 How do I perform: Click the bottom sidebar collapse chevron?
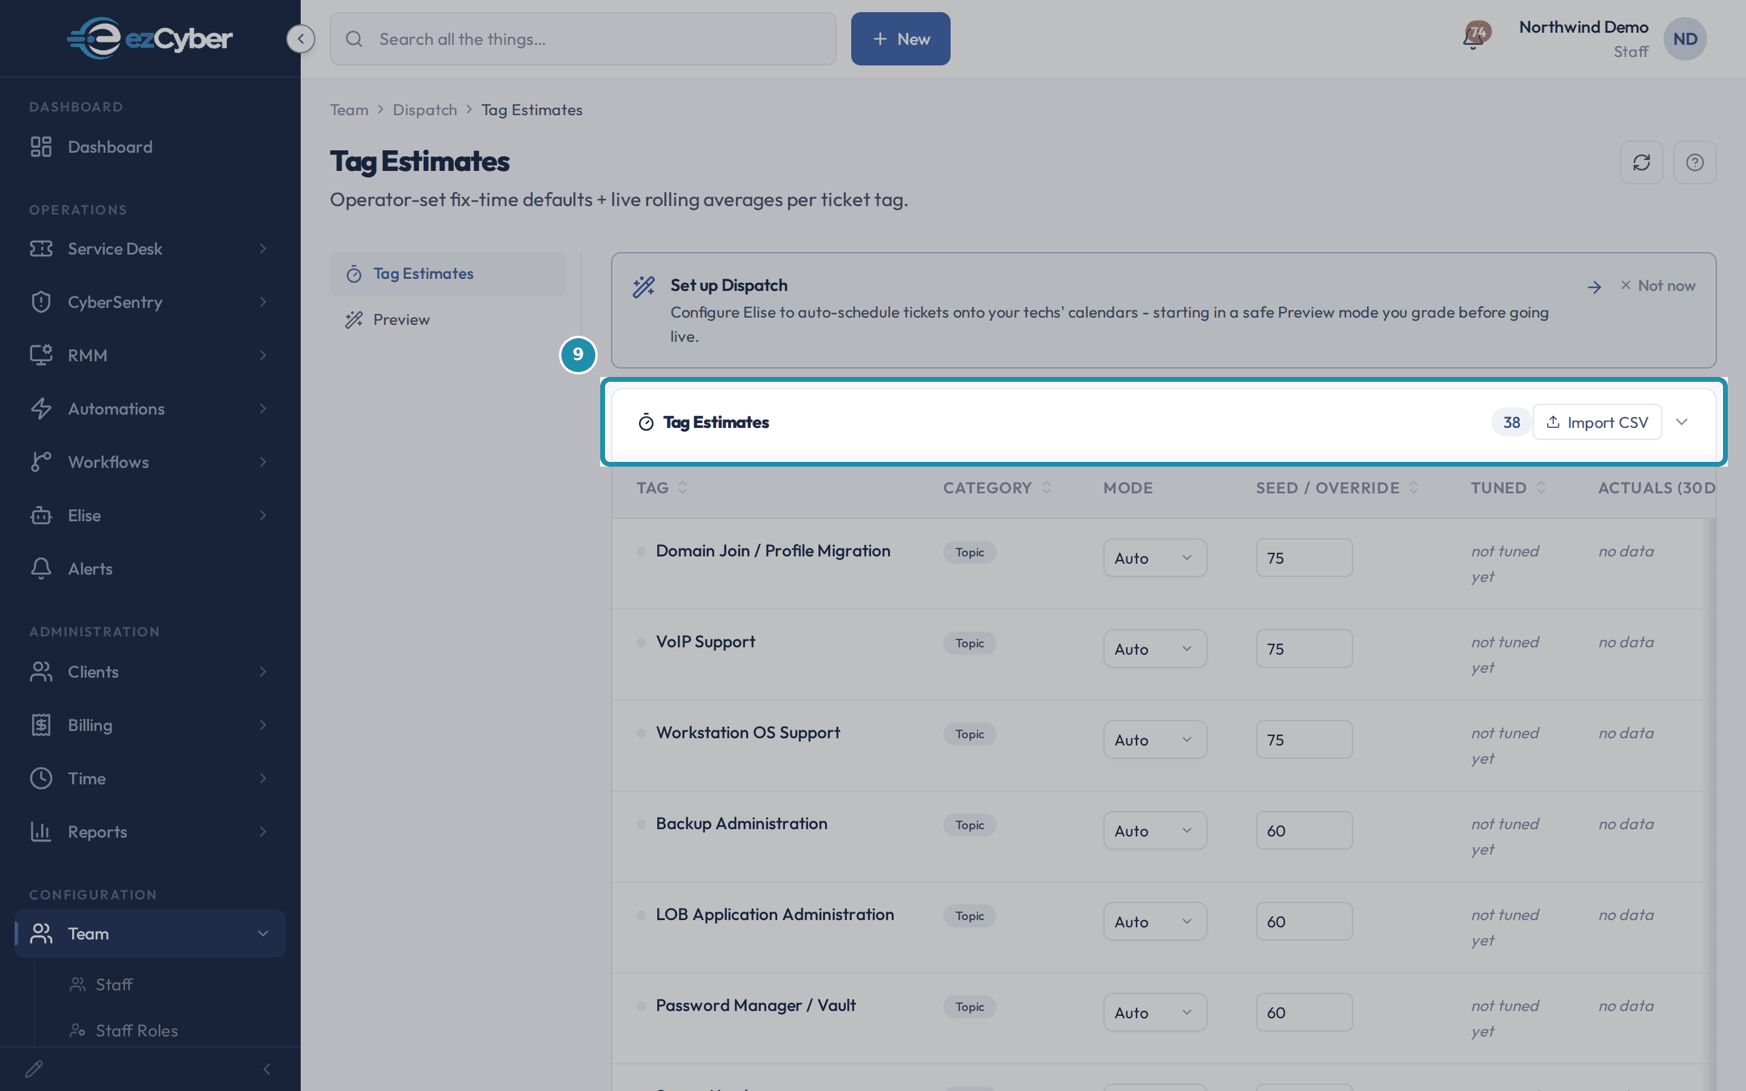267,1069
